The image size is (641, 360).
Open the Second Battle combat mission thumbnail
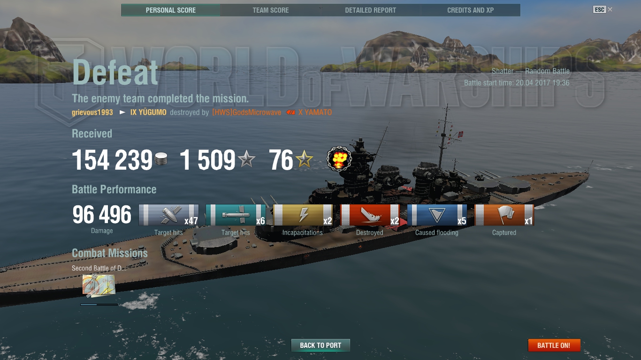coord(99,286)
